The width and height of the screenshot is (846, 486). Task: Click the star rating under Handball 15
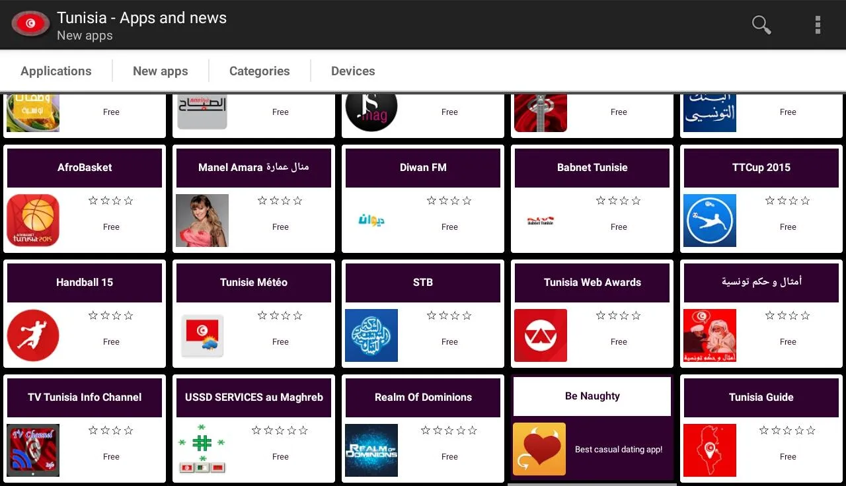(110, 316)
